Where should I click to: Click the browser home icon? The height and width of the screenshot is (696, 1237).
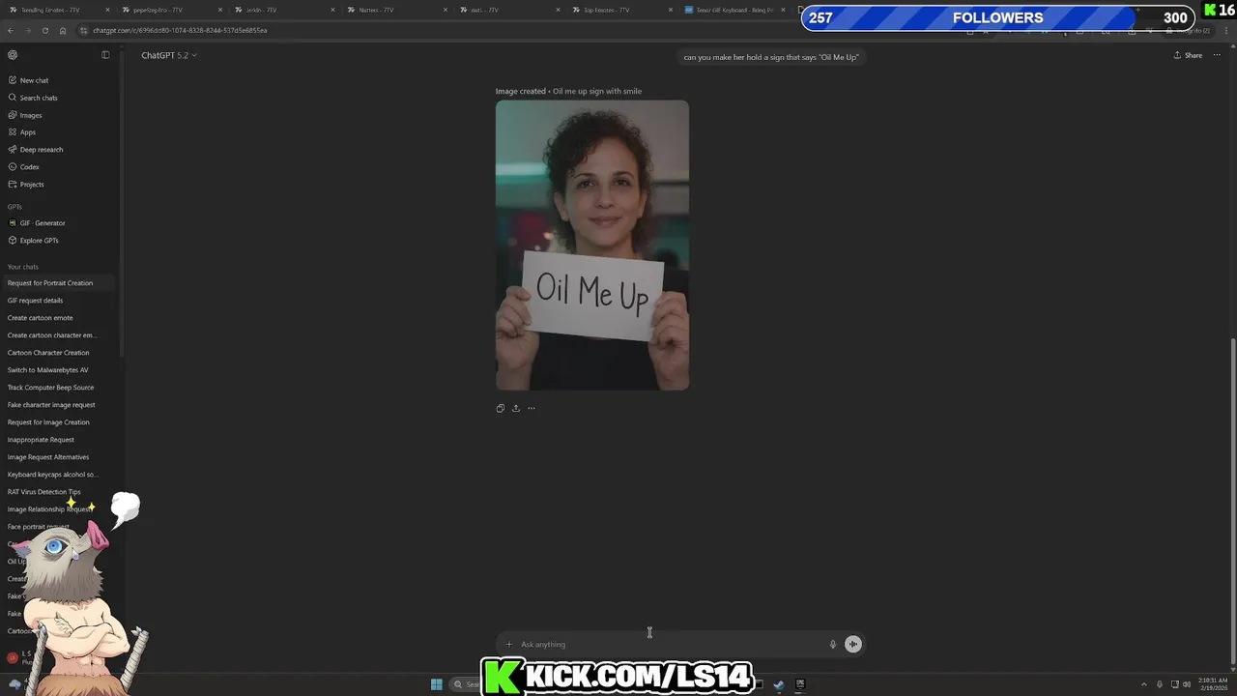point(63,30)
